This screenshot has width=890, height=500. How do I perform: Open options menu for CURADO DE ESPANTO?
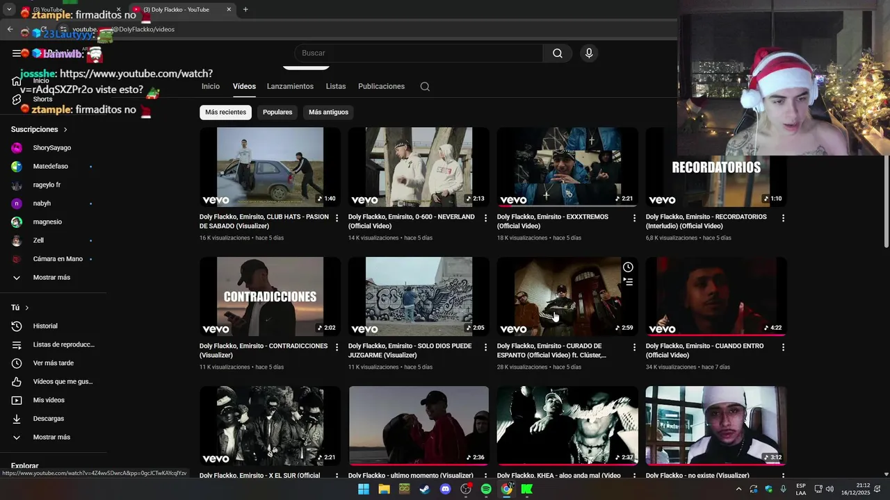pos(634,347)
